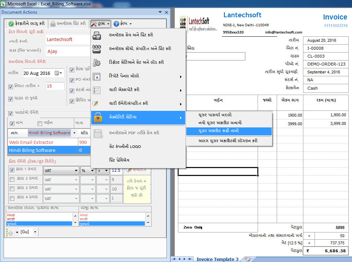
Task: Click the previous sheet navigation arrow
Action: (179, 259)
